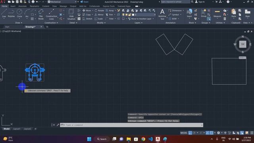This screenshot has height=143, width=254.
Task: Select the Arc tool
Action: coord(27,13)
